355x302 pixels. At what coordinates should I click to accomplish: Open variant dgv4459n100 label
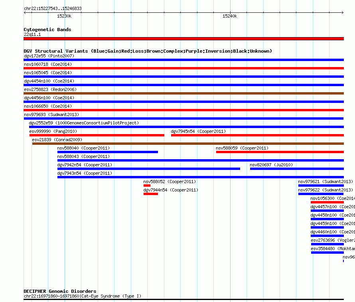click(333, 223)
